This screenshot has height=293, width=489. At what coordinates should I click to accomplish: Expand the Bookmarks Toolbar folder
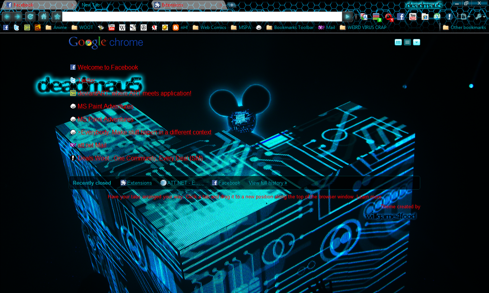click(x=290, y=27)
